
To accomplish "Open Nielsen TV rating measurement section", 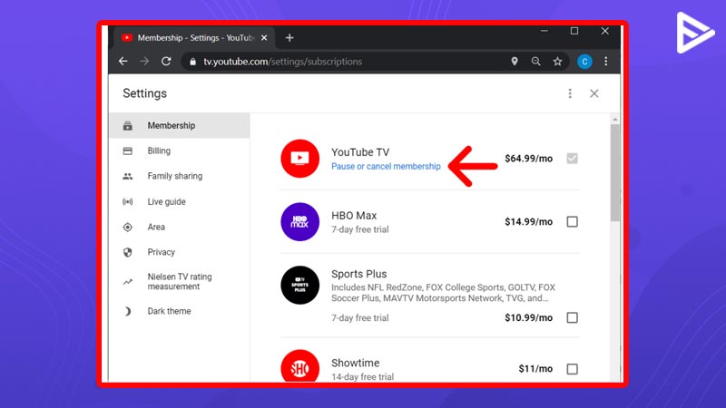I will (180, 282).
